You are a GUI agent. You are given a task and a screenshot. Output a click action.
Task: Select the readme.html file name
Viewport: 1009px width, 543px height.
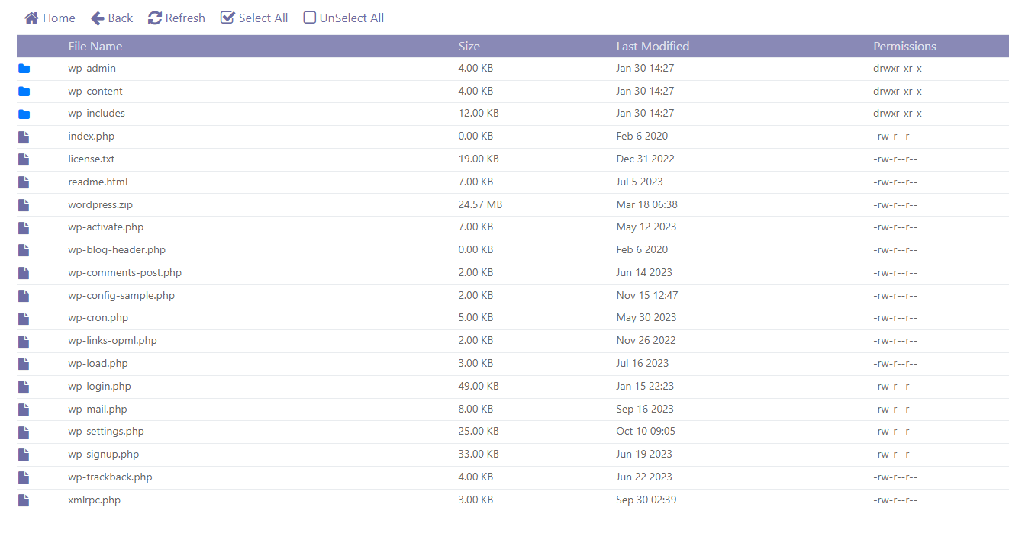click(x=98, y=182)
